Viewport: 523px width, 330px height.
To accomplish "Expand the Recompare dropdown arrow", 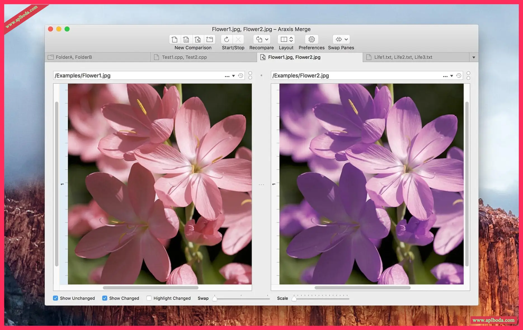I will click(x=267, y=39).
